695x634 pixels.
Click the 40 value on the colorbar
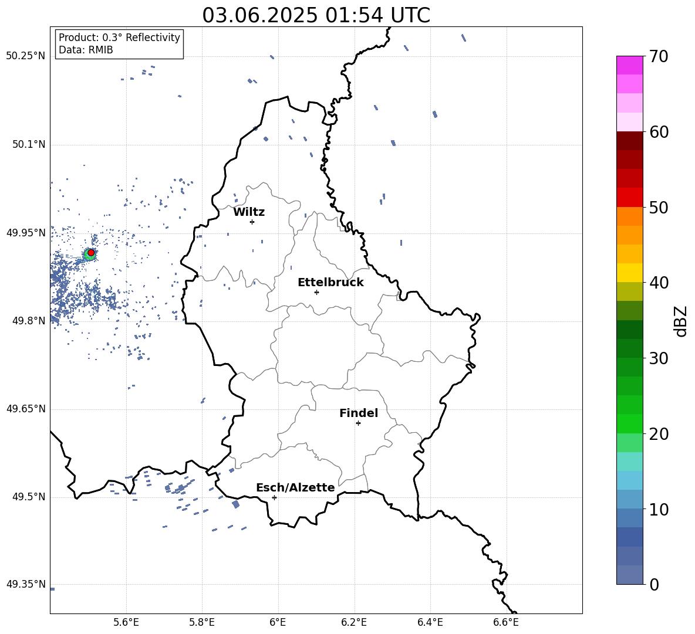point(659,283)
